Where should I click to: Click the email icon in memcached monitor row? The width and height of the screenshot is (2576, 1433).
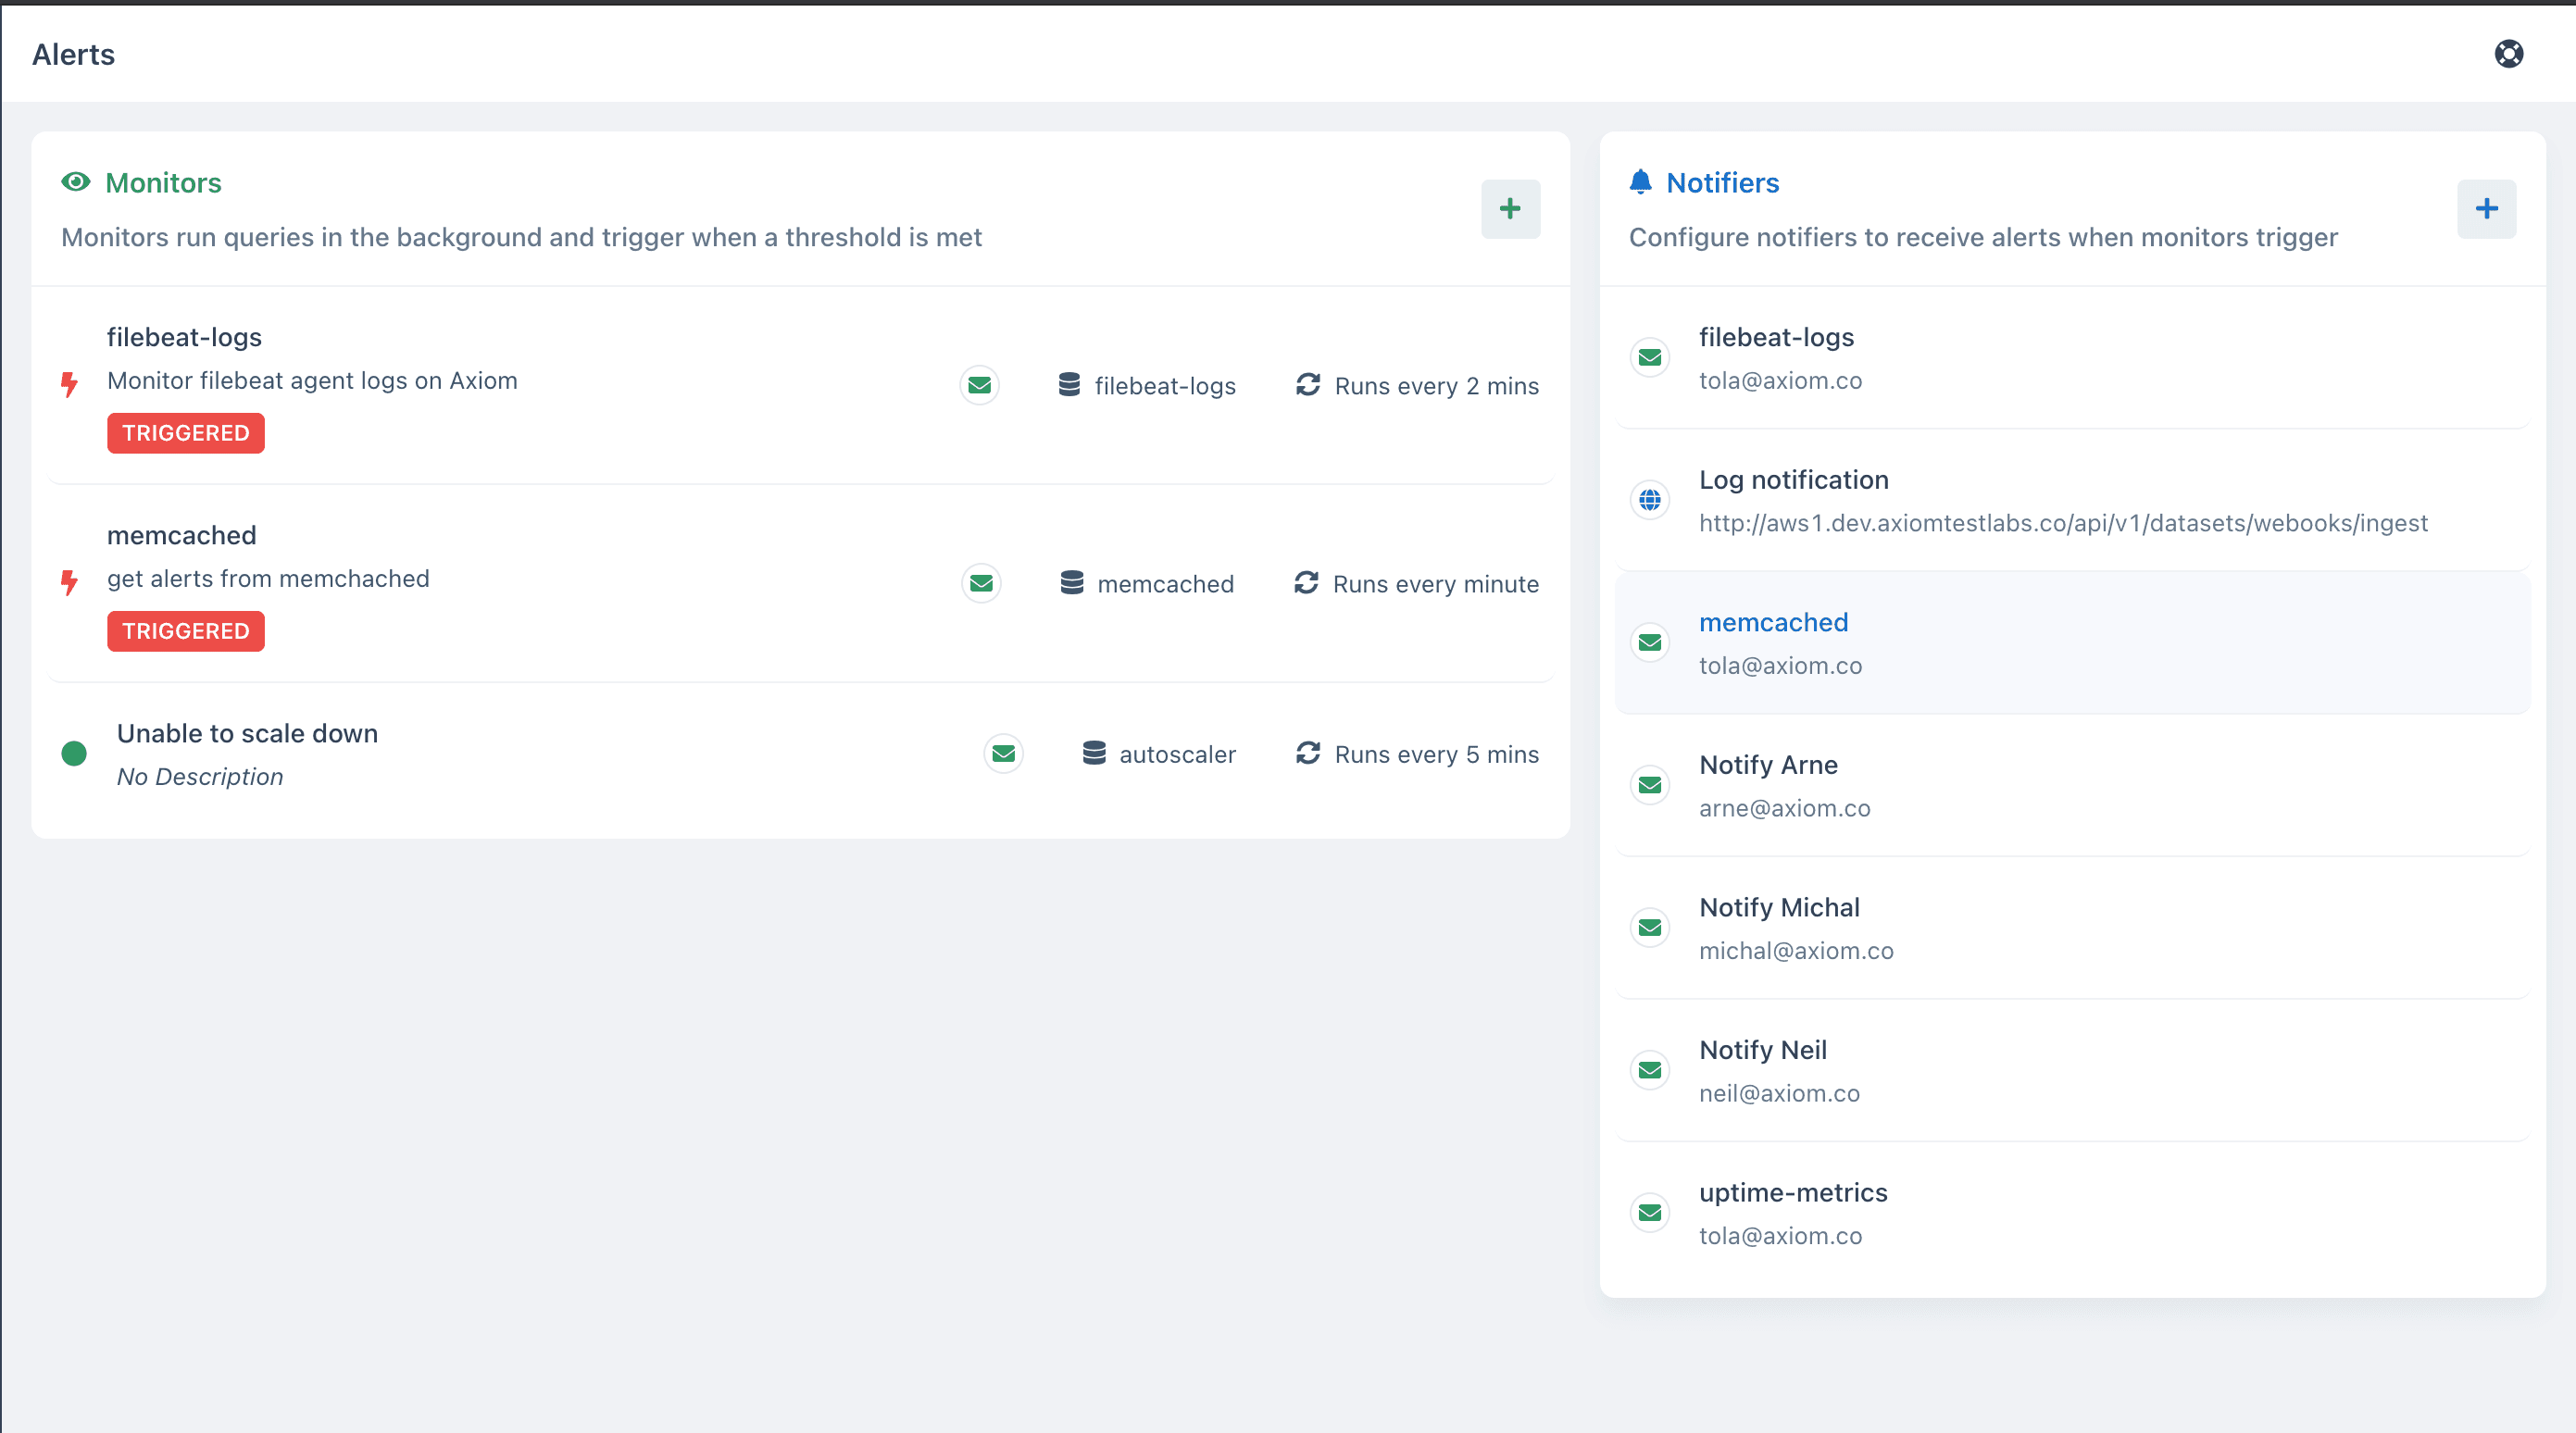point(981,583)
